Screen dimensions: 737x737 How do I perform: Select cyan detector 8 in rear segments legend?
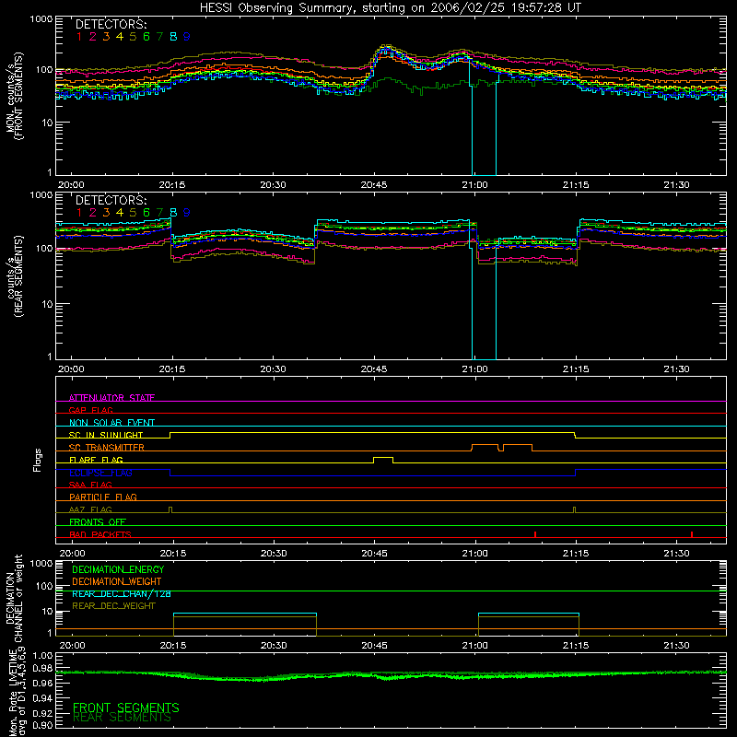click(x=173, y=213)
